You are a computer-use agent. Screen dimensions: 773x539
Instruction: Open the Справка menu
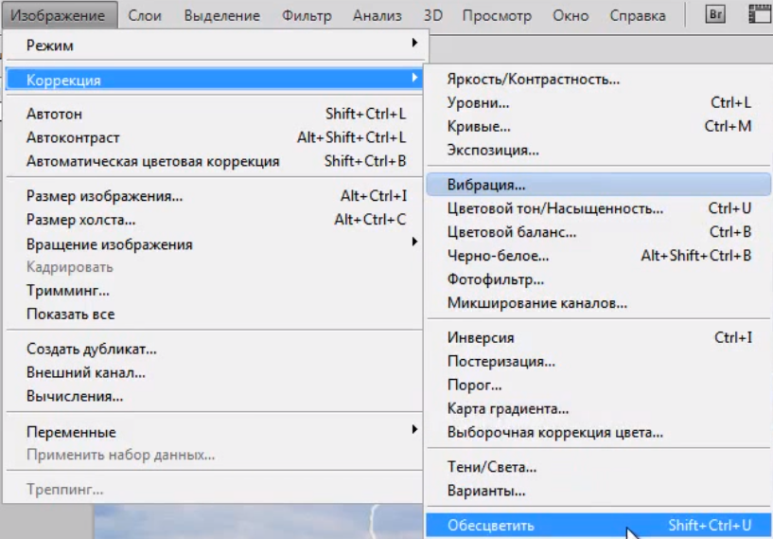click(638, 15)
